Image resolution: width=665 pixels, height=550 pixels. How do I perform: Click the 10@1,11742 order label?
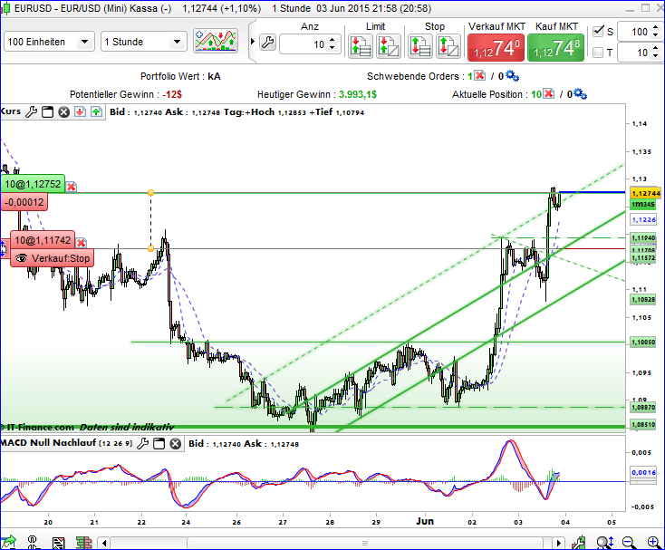tap(43, 240)
